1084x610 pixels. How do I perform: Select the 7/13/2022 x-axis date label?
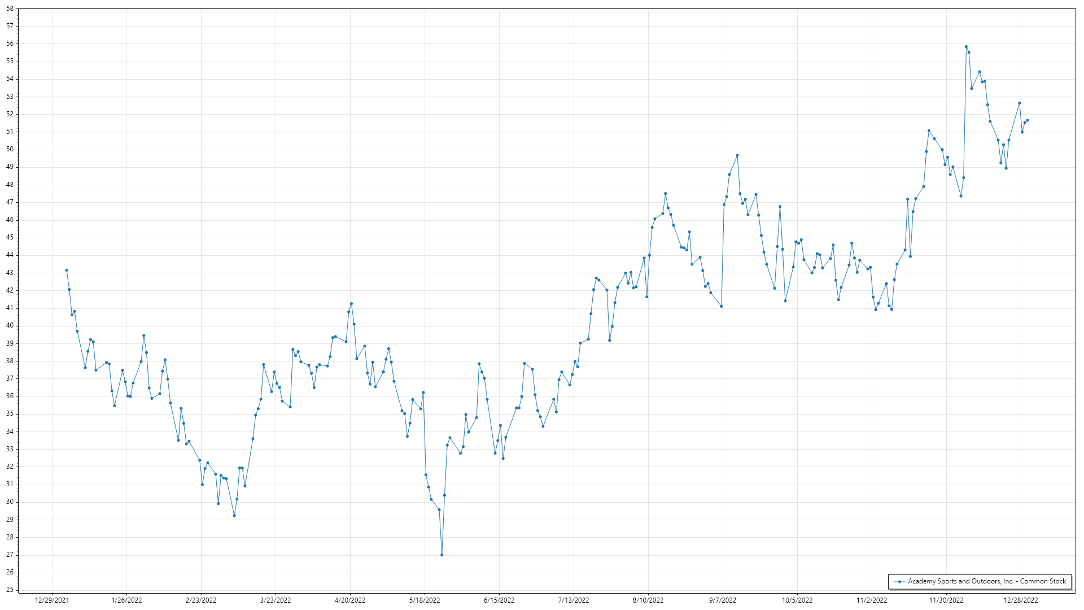[x=574, y=600]
